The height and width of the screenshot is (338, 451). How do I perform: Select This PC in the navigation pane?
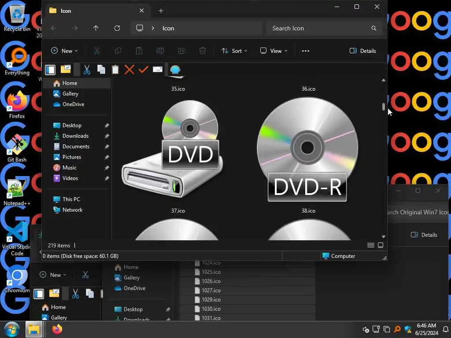tap(77, 199)
